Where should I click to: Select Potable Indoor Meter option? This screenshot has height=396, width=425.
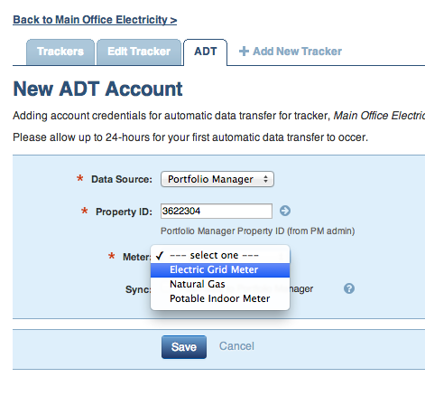(220, 298)
